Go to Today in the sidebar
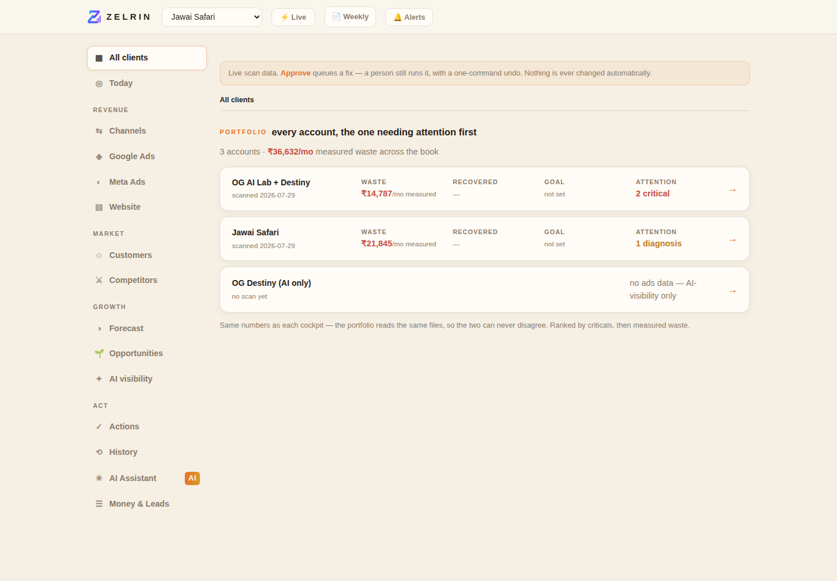Screen dimensions: 837x581 pyautogui.click(x=147, y=83)
